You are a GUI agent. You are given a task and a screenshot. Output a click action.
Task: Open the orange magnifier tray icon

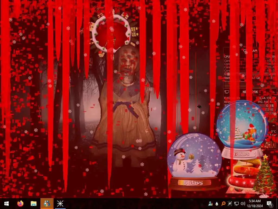pyautogui.click(x=223, y=204)
